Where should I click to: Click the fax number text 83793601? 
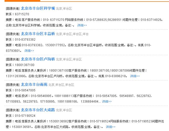coord(13,51)
